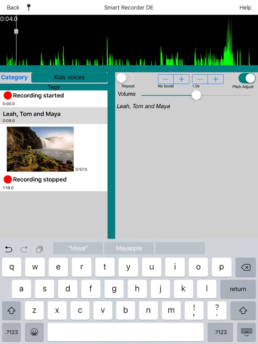Tap the space bar
The image size is (258, 344).
126,332
